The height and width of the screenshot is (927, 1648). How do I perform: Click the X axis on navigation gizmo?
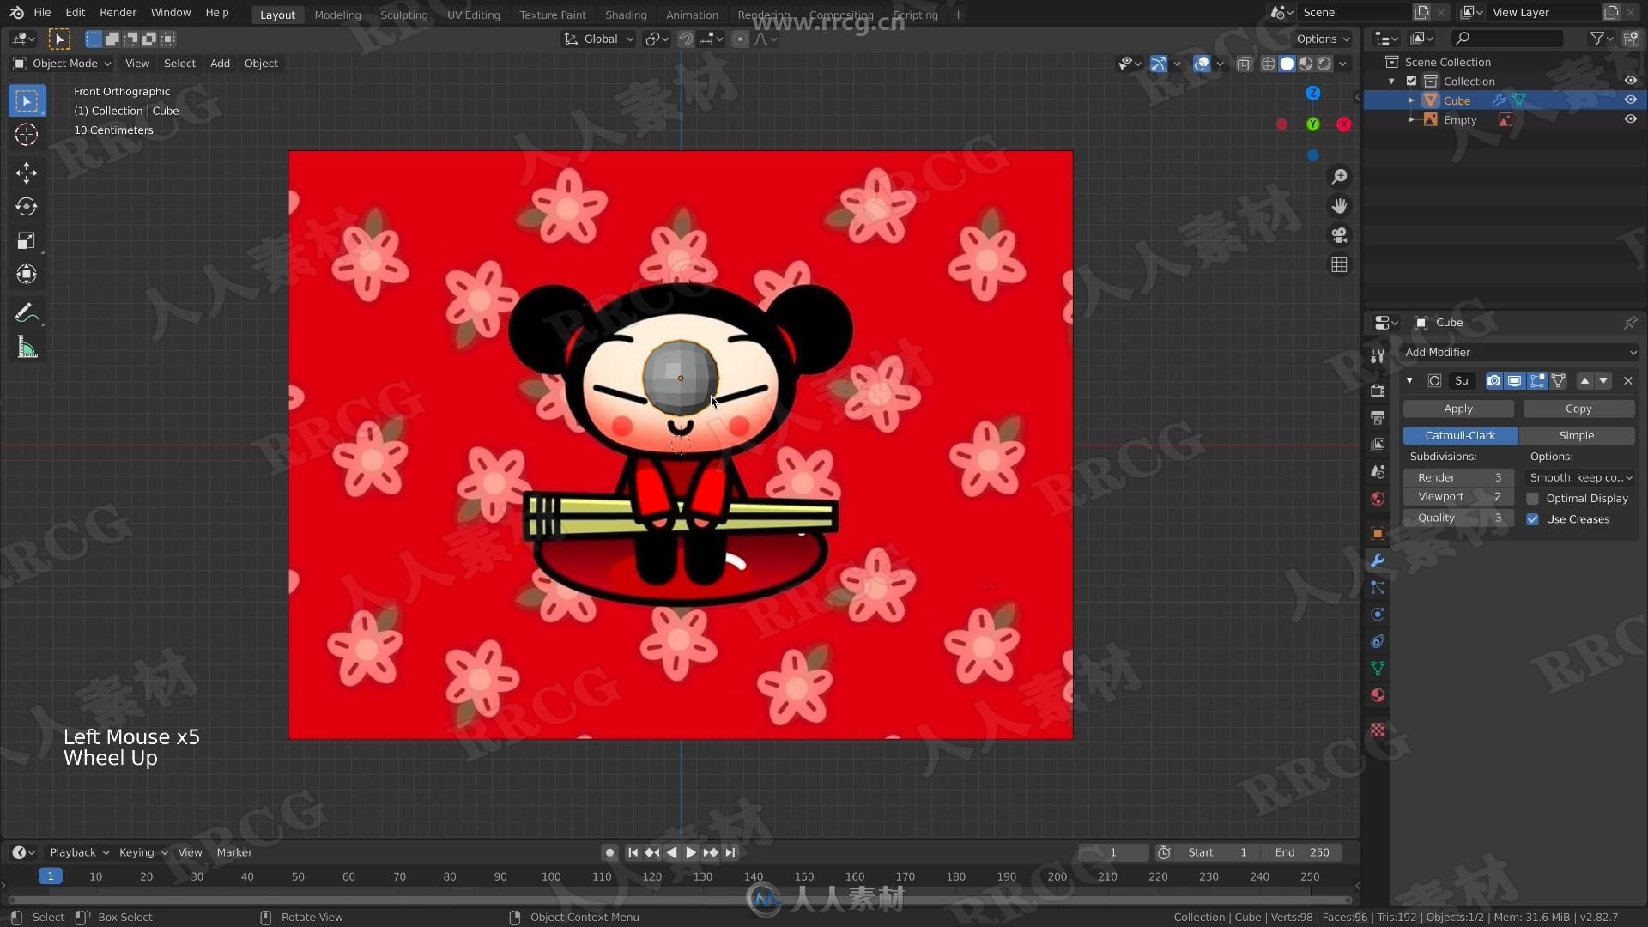(x=1344, y=124)
